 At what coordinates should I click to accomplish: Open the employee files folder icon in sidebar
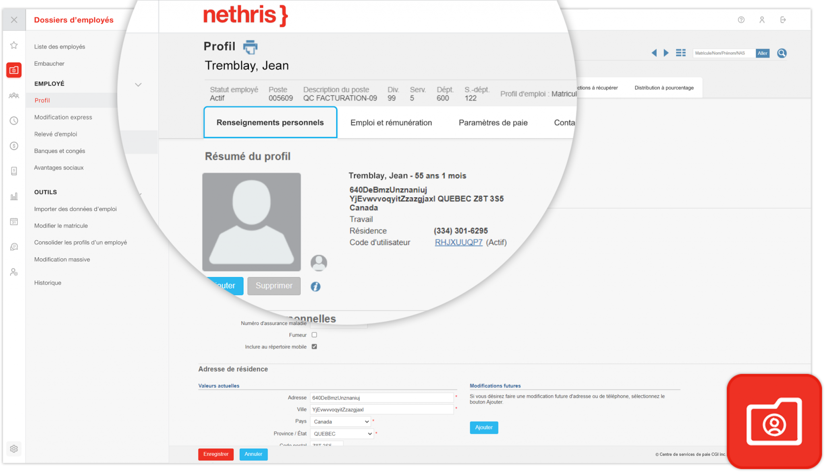(14, 70)
